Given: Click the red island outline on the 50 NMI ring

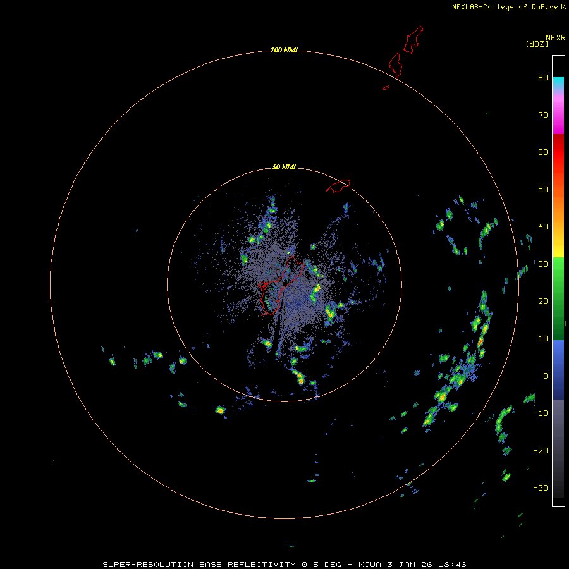Looking at the screenshot, I should tap(338, 186).
